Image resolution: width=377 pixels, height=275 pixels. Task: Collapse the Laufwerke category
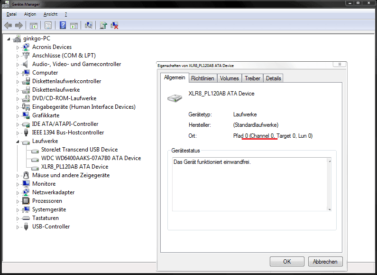pos(18,142)
